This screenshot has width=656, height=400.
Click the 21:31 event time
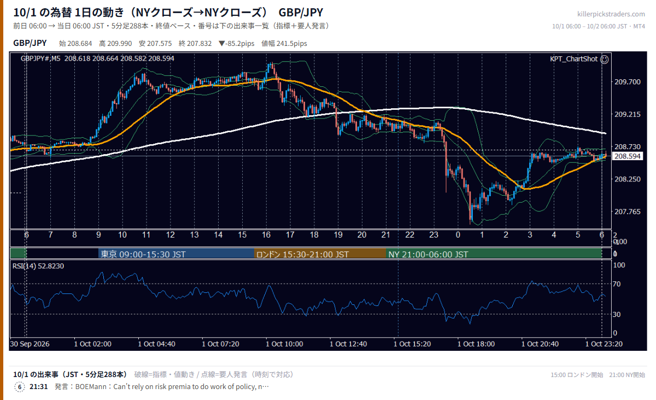(x=39, y=387)
